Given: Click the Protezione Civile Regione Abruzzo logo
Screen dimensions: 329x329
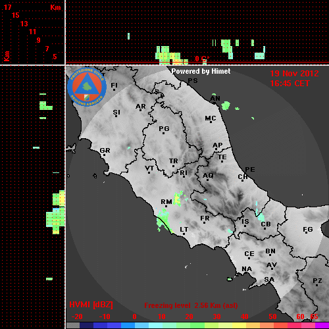Looking at the screenshot, I should point(87,87).
